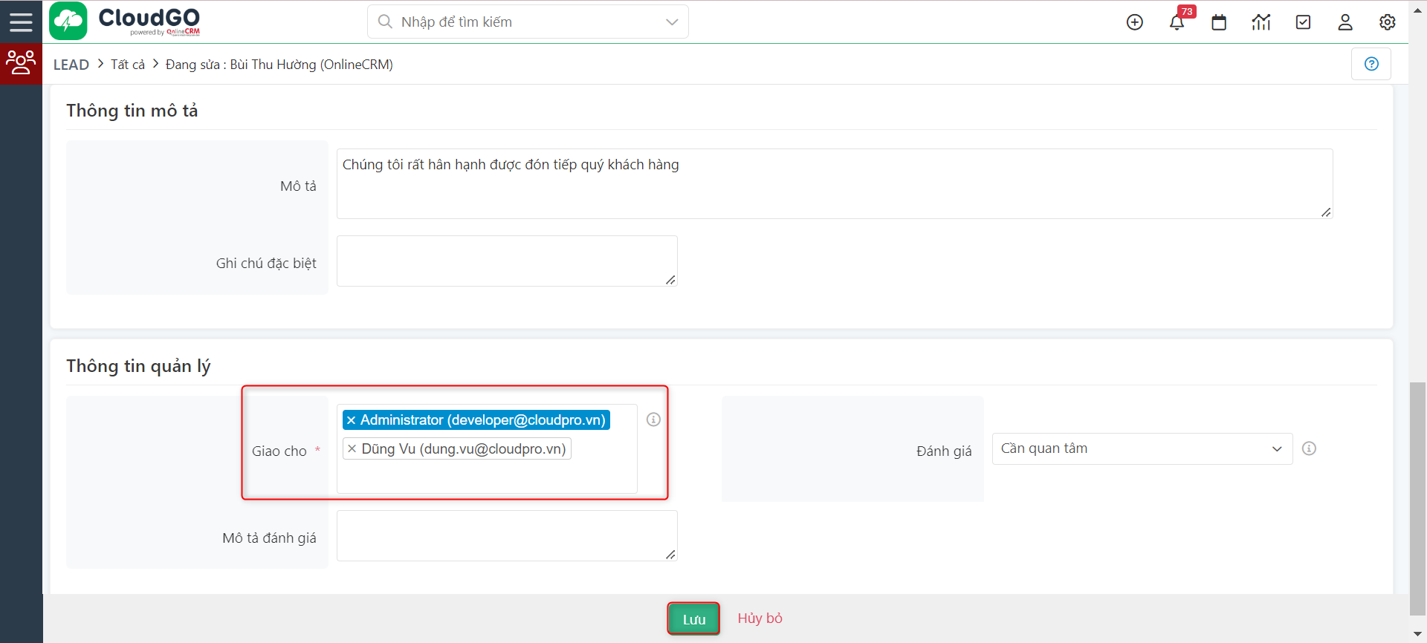Image resolution: width=1427 pixels, height=643 pixels.
Task: Click into the Ghi chú đặc biệt field
Action: pyautogui.click(x=507, y=261)
